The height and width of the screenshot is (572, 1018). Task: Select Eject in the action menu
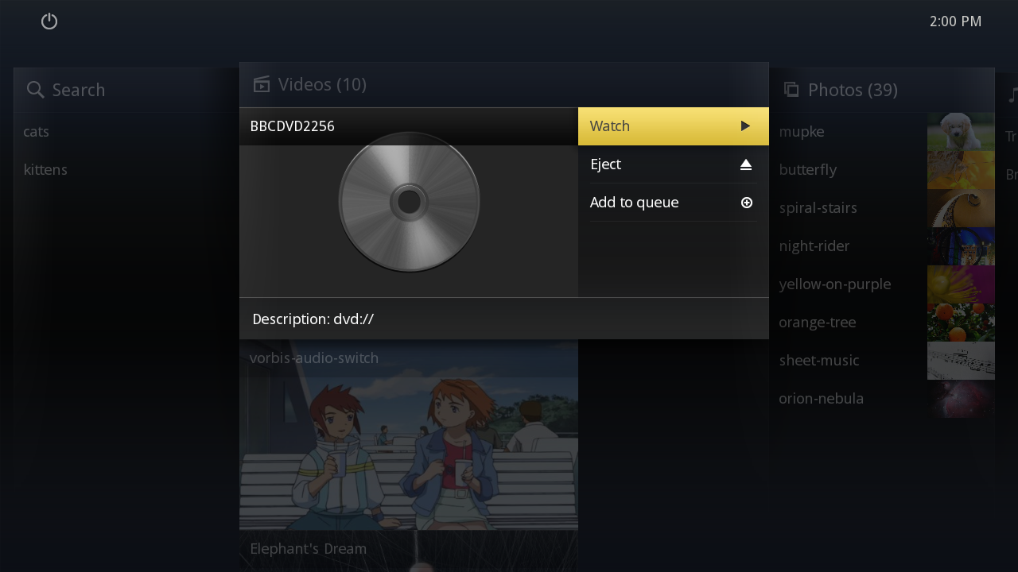pos(674,164)
